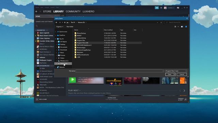Viewport: 218px width, 123px height.
Task: Toggle the preview pane icon
Action: [x=182, y=27]
